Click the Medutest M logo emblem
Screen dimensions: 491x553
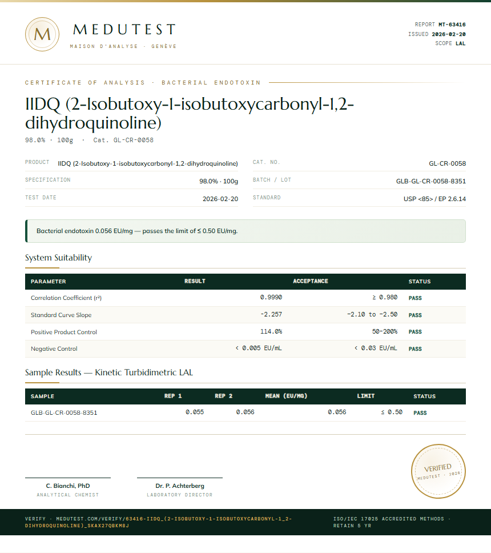pyautogui.click(x=42, y=34)
